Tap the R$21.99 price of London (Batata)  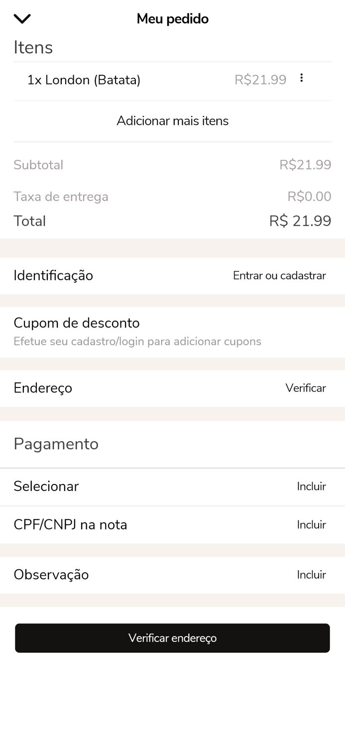[x=260, y=79]
